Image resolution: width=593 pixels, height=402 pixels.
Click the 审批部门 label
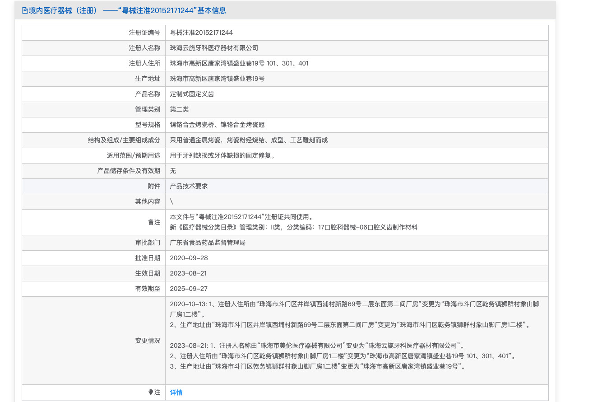(x=148, y=243)
